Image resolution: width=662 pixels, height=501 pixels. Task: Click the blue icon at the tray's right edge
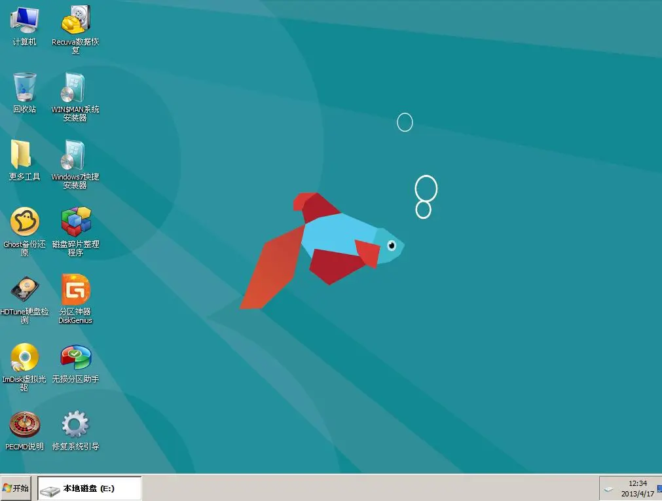[659, 489]
